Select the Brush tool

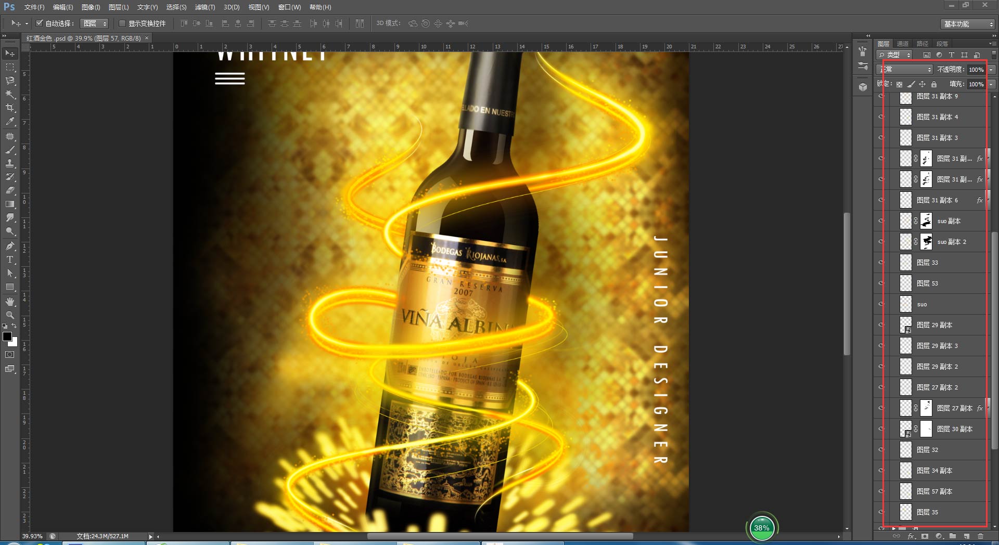10,150
